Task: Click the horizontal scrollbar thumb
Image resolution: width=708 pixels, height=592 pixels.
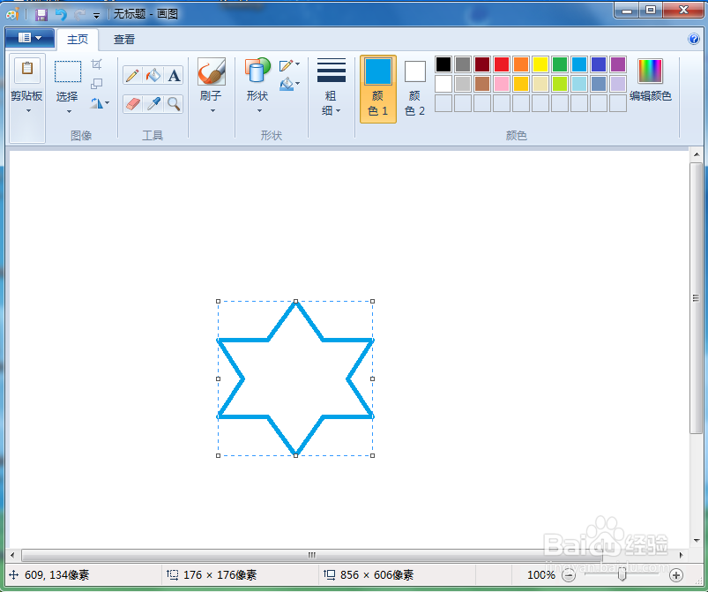Action: click(x=311, y=555)
